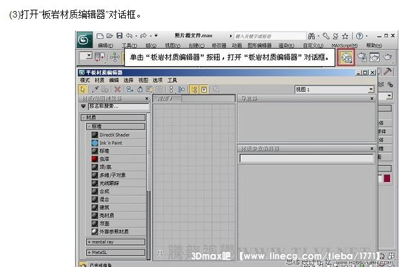
Task: Open the 视图 1 view dropdown
Action: point(371,89)
